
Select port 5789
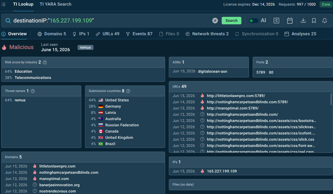260,72
